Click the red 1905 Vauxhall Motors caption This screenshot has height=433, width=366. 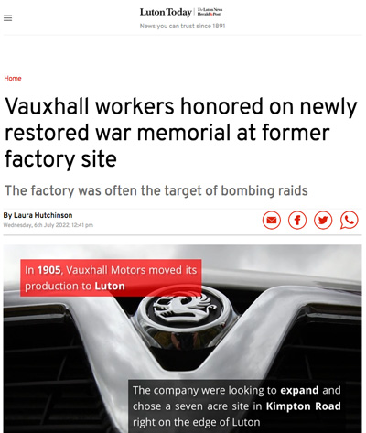click(111, 278)
